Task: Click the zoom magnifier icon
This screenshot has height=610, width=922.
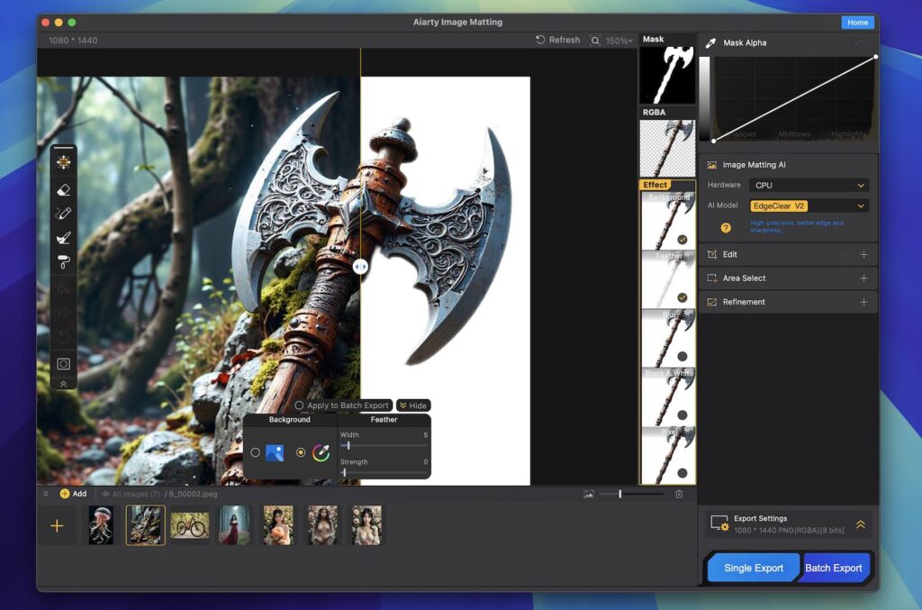Action: (x=595, y=41)
